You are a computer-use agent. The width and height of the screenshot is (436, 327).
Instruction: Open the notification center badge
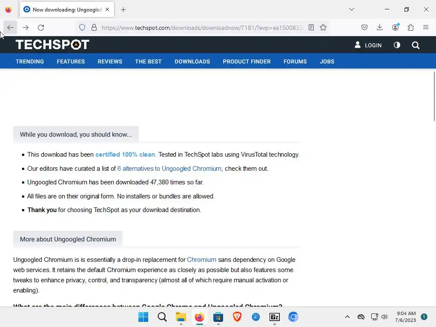(x=424, y=317)
